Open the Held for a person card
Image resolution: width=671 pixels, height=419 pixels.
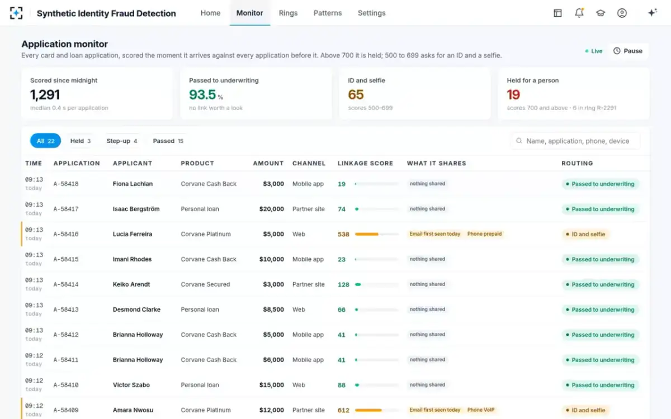[574, 94]
